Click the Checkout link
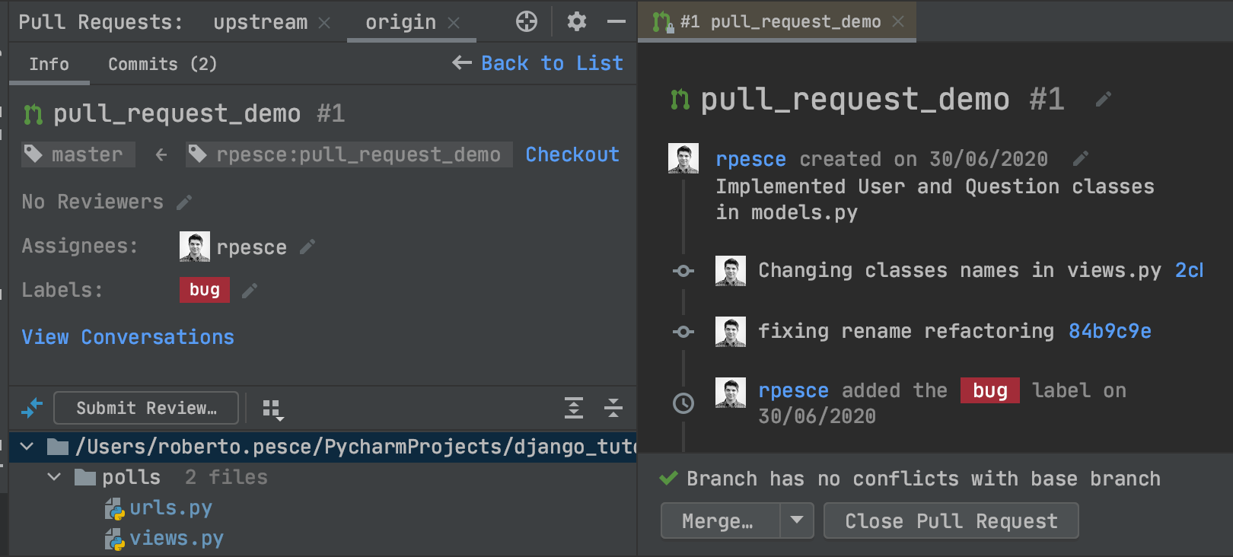Viewport: 1233px width, 557px height. click(x=572, y=155)
